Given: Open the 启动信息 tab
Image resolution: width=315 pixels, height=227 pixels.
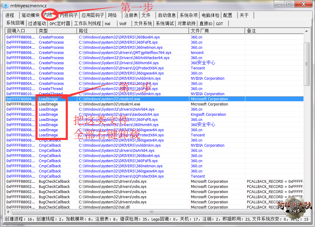Looking at the screenshot, I should point(167,15).
